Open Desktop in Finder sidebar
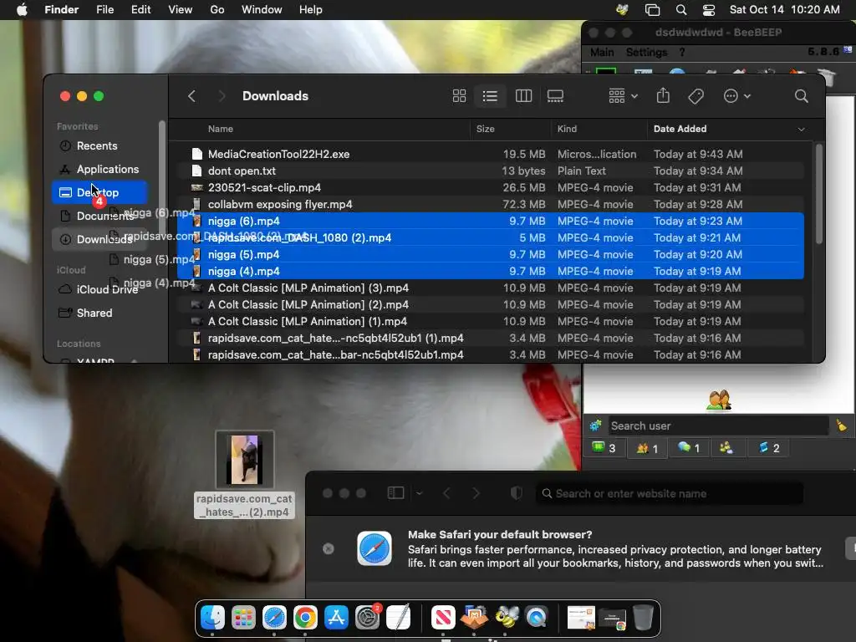 [x=99, y=192]
